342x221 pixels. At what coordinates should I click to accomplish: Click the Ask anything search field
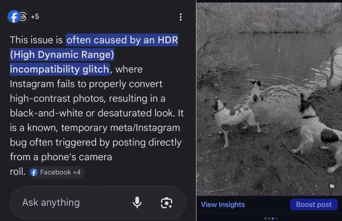coord(98,203)
